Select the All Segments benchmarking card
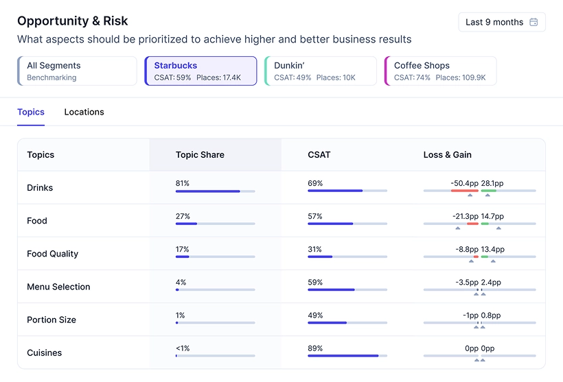 click(78, 71)
